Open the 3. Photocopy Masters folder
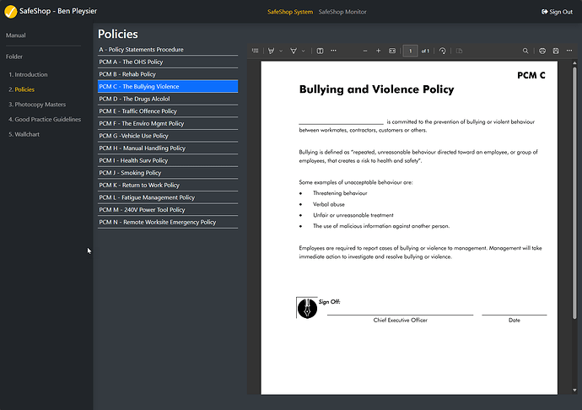Viewport: 582px width, 410px height. 37,105
